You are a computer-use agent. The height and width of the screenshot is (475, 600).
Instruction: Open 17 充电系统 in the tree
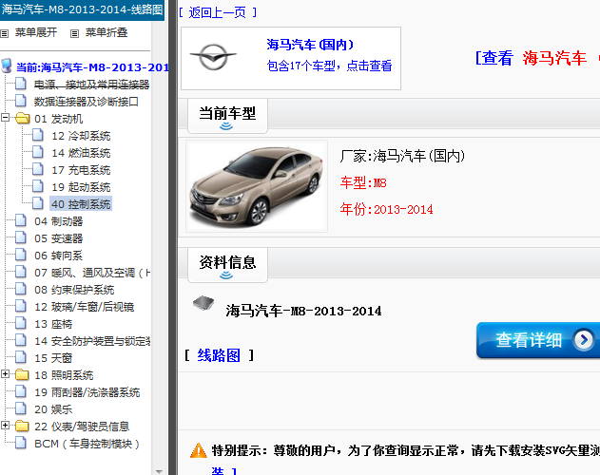tap(81, 170)
